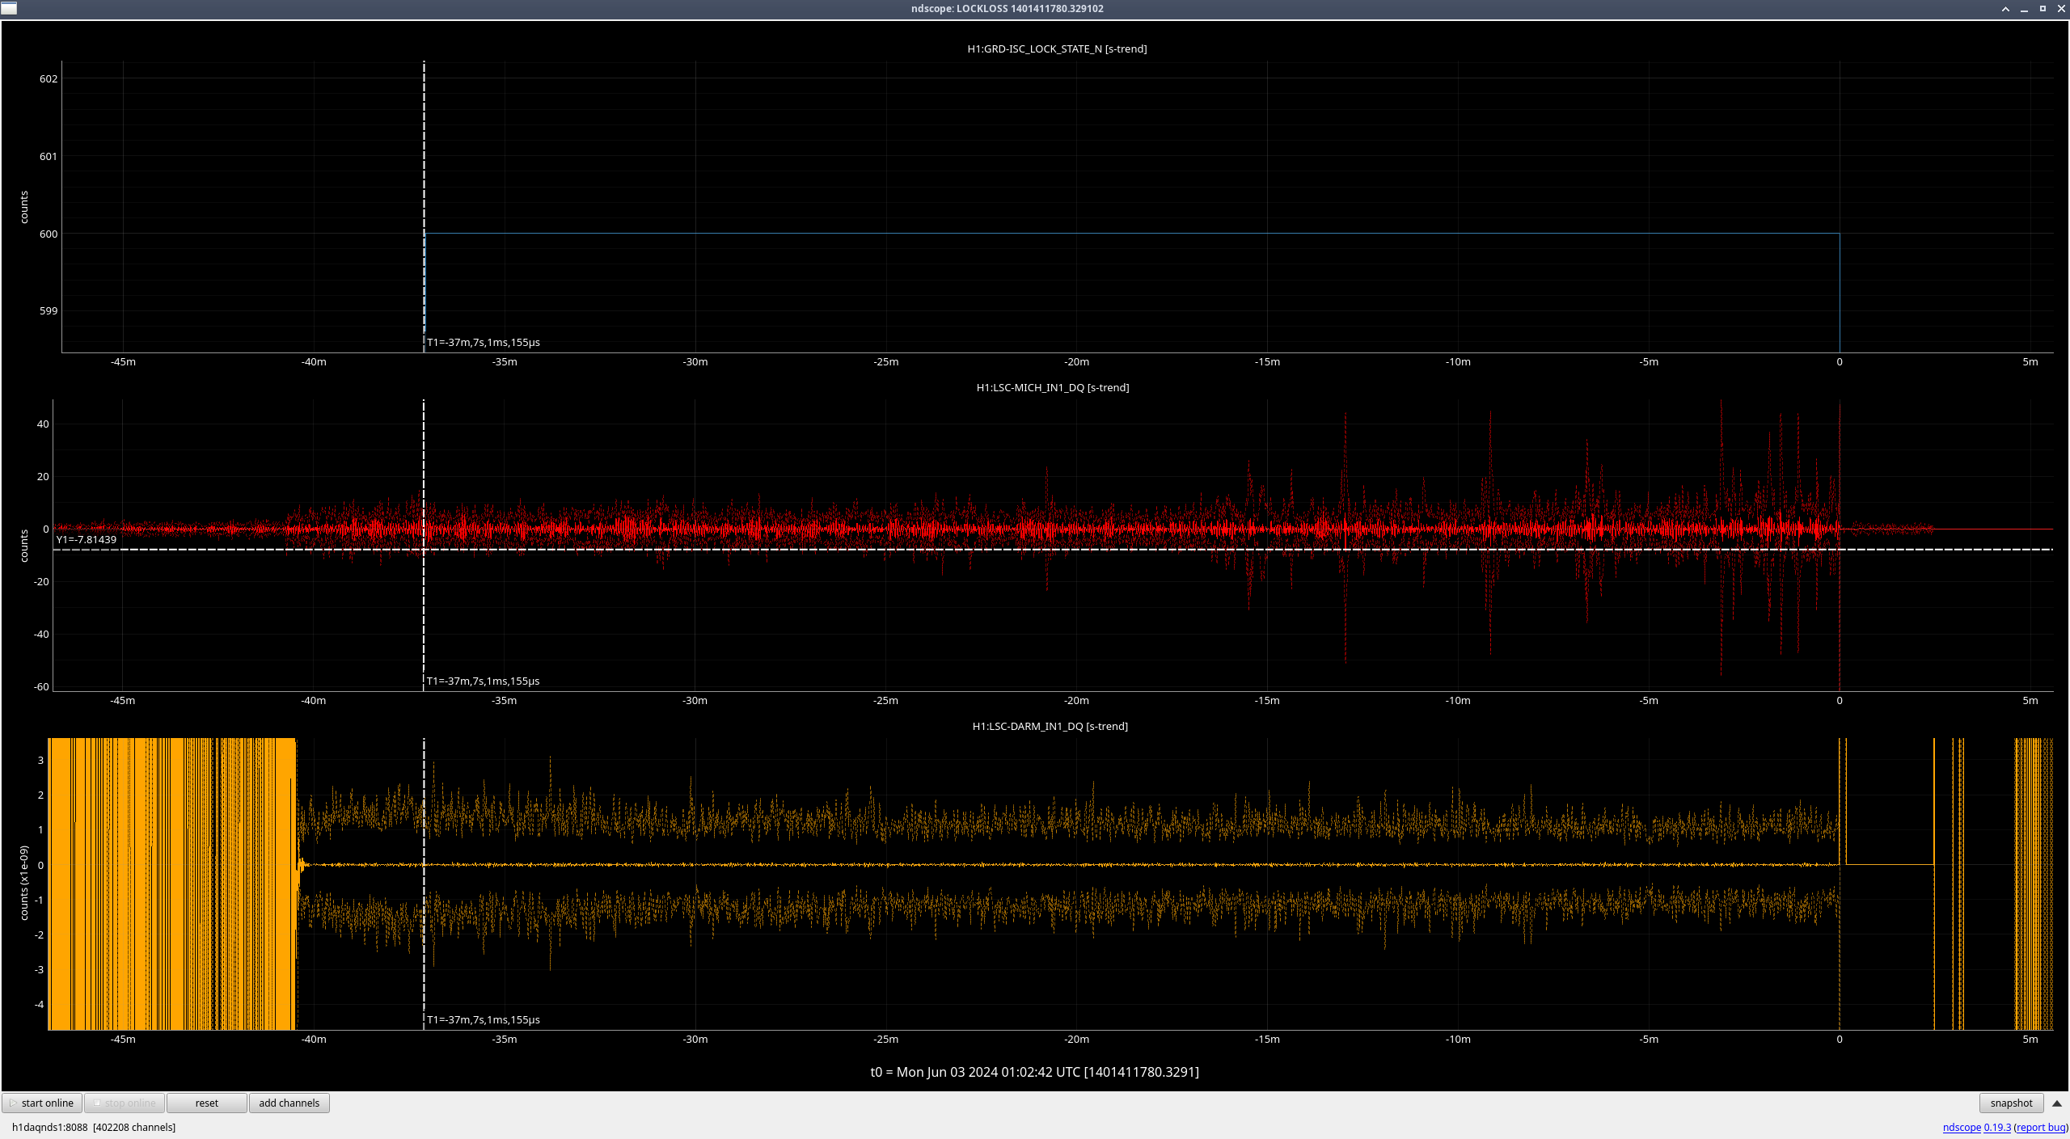Open the window menu icon at top-left
Viewport: 2070px width, 1139px height.
[9, 9]
